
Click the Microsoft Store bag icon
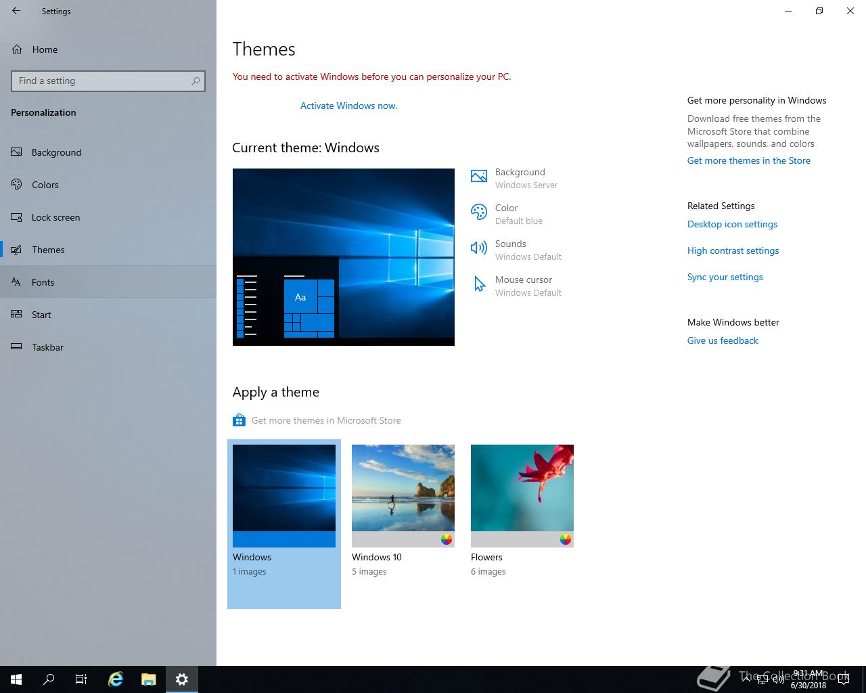click(239, 420)
